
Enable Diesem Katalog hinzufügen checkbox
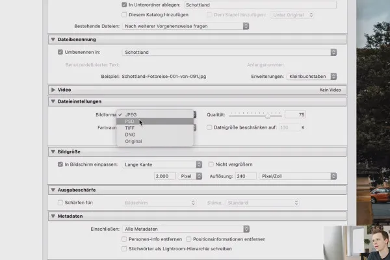(x=124, y=15)
